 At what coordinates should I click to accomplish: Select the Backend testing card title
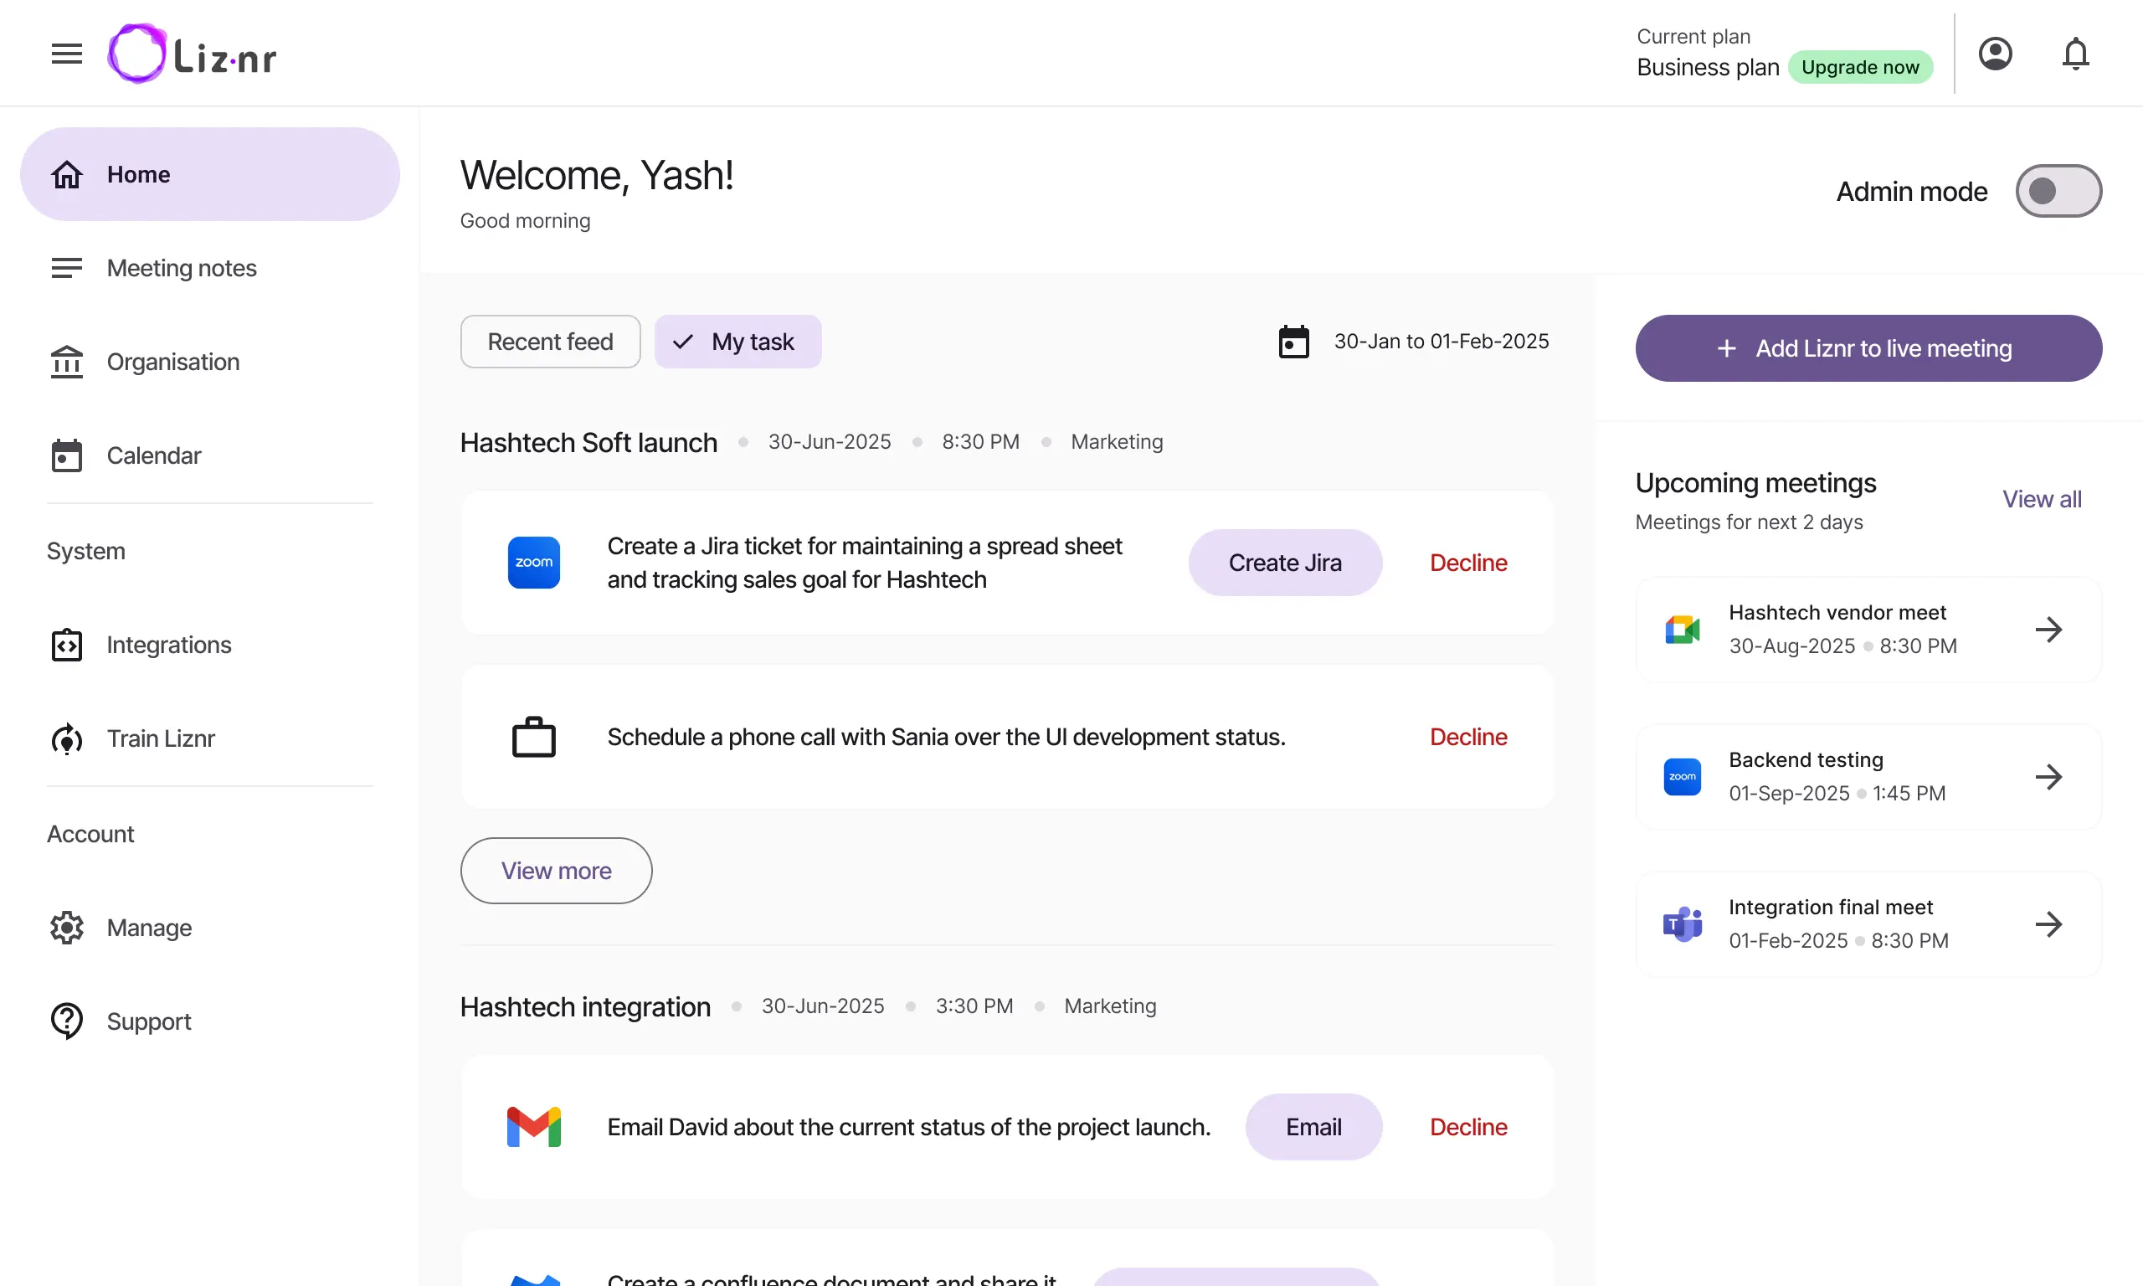point(1806,760)
